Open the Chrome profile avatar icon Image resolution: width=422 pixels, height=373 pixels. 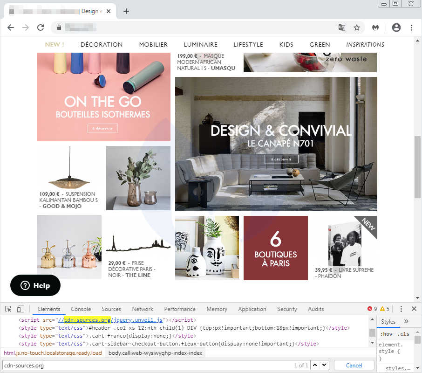click(x=396, y=28)
